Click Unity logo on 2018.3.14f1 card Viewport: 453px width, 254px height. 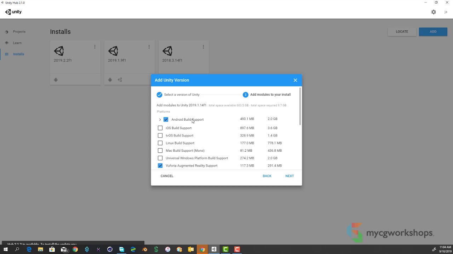[167, 51]
